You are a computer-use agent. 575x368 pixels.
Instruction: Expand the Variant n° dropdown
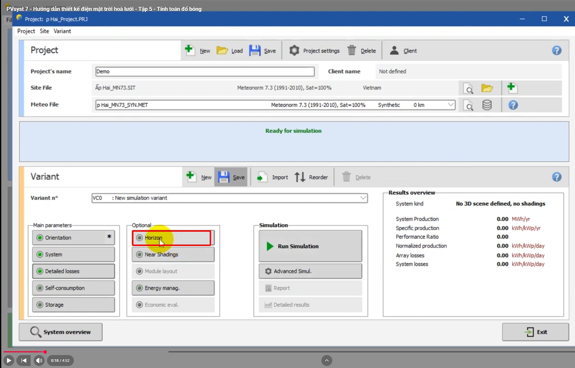click(x=363, y=198)
